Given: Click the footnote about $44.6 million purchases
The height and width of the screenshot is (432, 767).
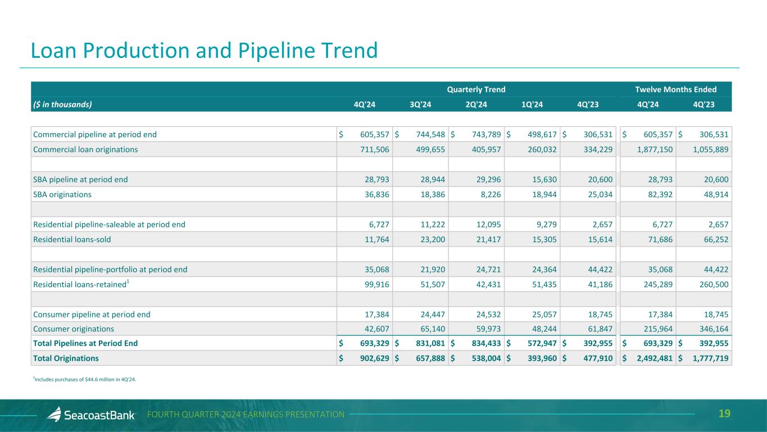Looking at the screenshot, I should [85, 379].
